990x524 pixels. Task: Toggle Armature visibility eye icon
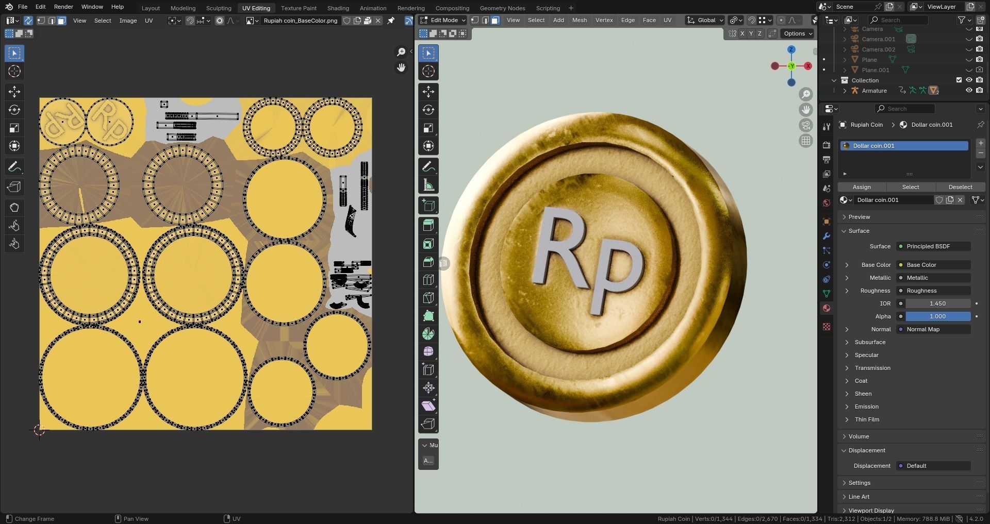pyautogui.click(x=969, y=91)
